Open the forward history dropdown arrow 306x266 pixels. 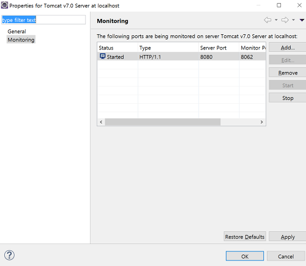(293, 20)
